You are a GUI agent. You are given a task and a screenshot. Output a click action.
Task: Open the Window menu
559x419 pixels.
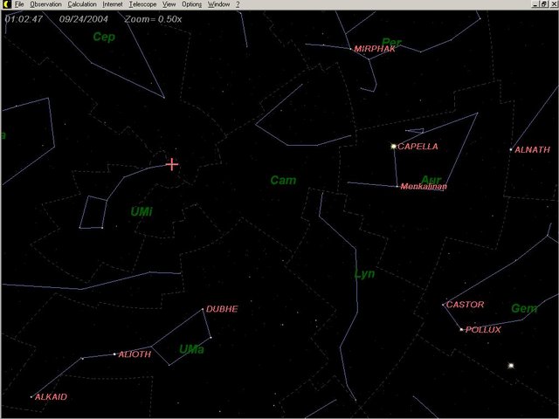point(218,4)
